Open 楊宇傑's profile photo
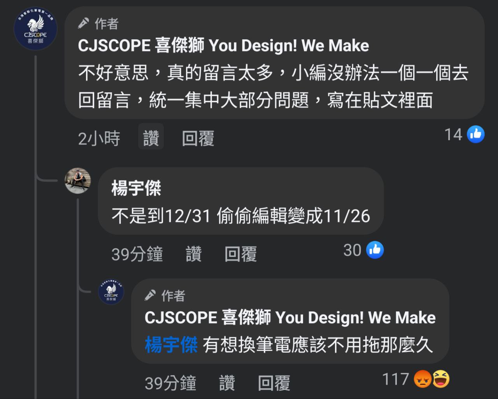 (78, 181)
